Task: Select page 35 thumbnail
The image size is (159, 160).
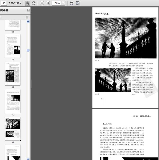Action: [13, 101]
